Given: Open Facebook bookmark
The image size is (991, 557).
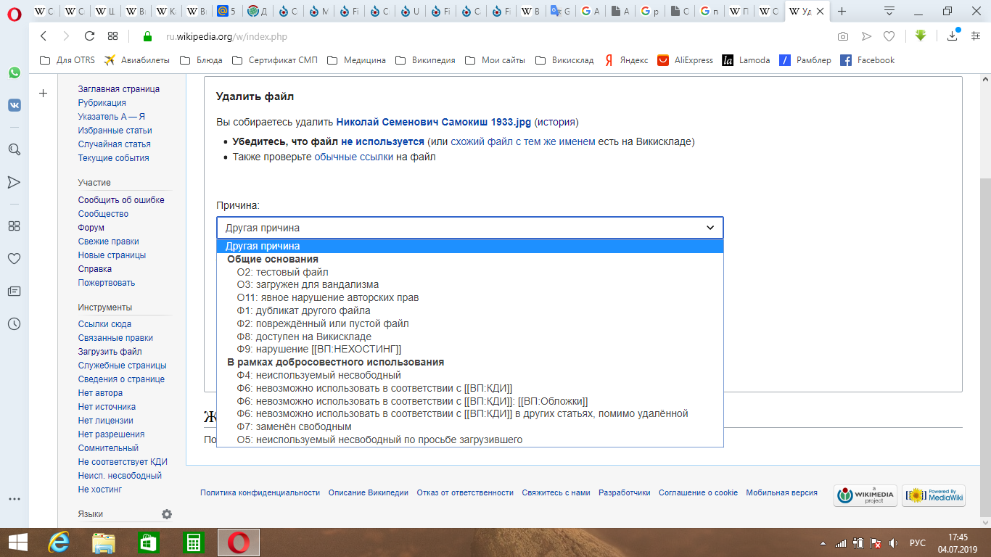Looking at the screenshot, I should 867,60.
